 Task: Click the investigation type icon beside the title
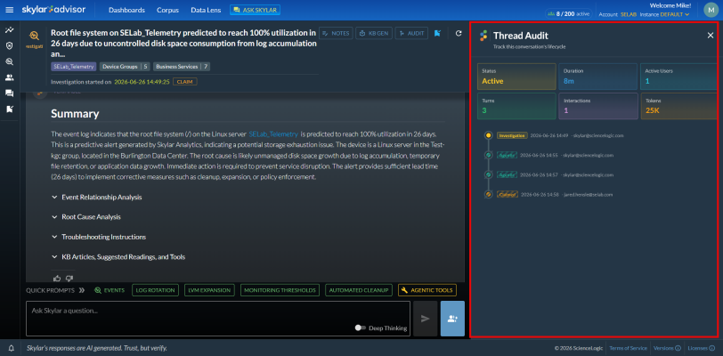(34, 36)
